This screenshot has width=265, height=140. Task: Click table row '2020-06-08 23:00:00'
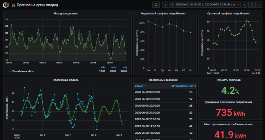[x=164, y=99]
